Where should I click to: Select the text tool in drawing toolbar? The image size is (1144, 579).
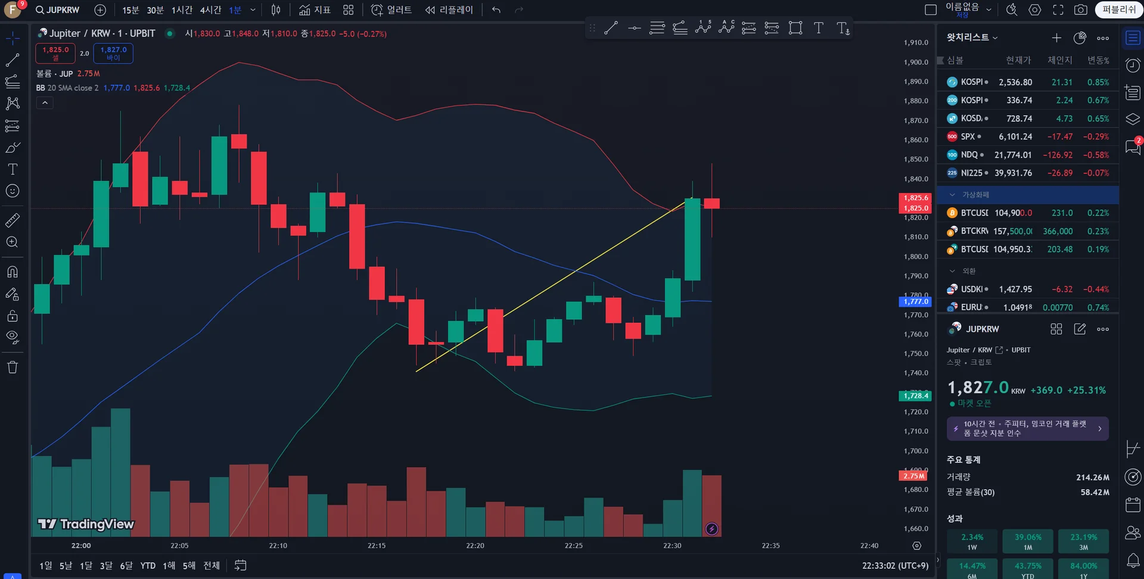tap(819, 28)
